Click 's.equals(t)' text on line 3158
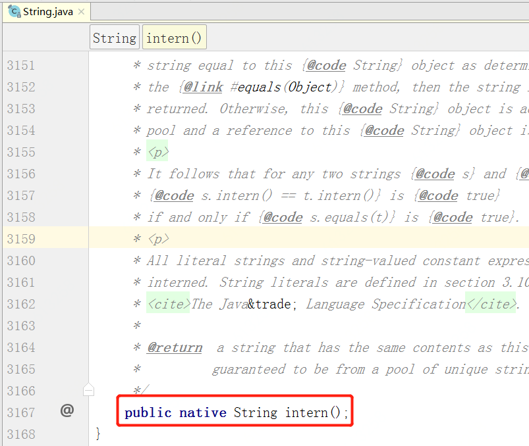 point(349,217)
